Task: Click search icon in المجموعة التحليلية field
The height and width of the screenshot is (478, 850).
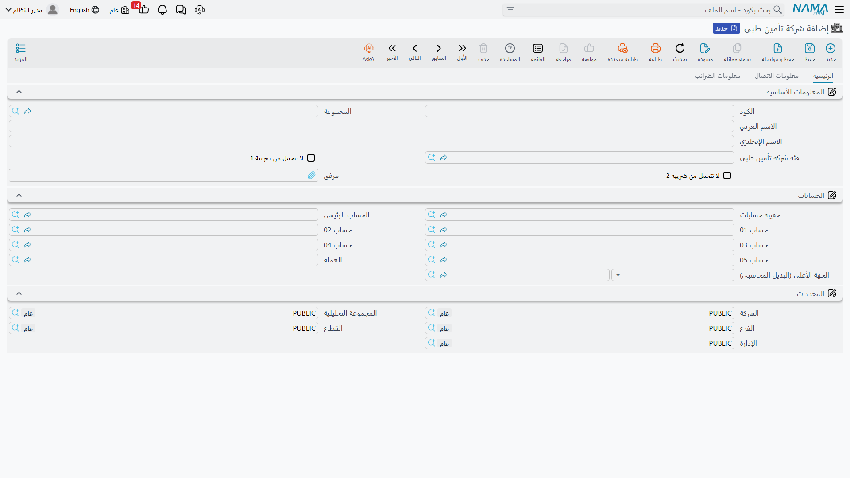Action: click(x=16, y=313)
